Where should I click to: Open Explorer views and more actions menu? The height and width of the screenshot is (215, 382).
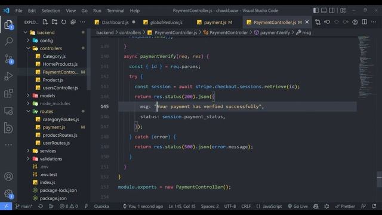click(x=82, y=22)
